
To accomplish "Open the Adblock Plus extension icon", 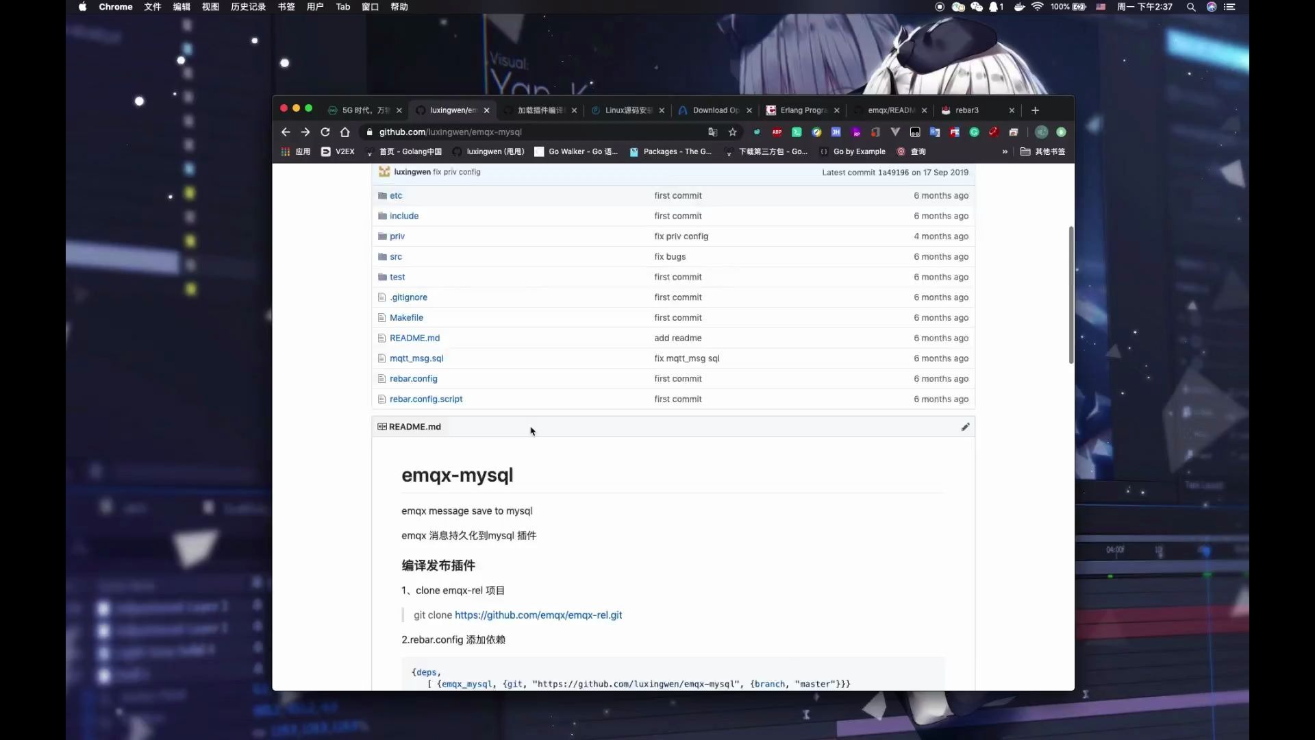I will click(x=777, y=132).
